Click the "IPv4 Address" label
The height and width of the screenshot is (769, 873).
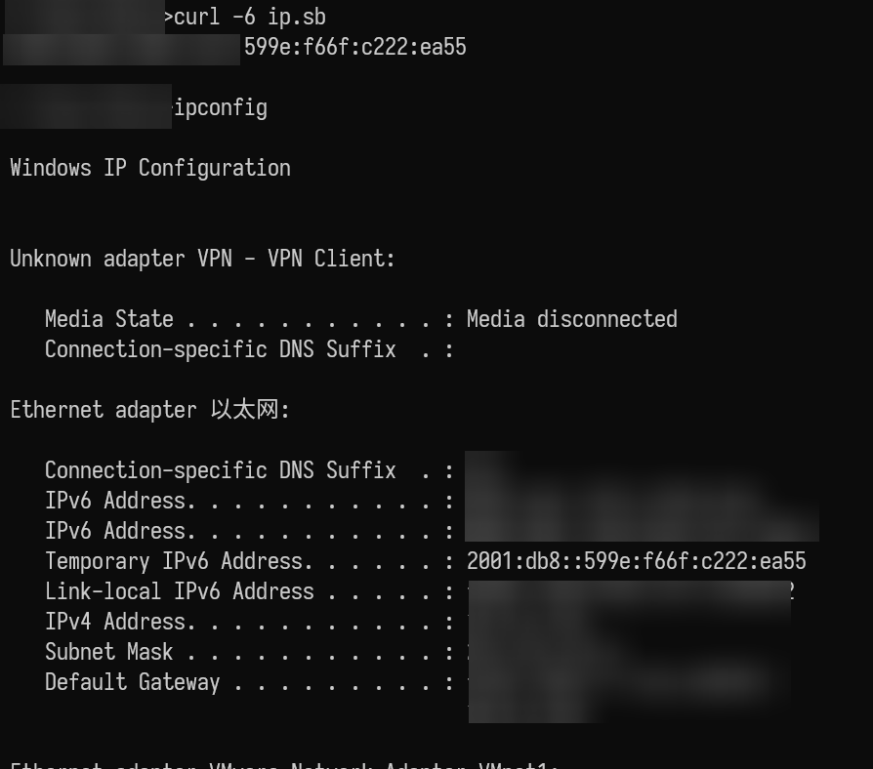(x=115, y=622)
